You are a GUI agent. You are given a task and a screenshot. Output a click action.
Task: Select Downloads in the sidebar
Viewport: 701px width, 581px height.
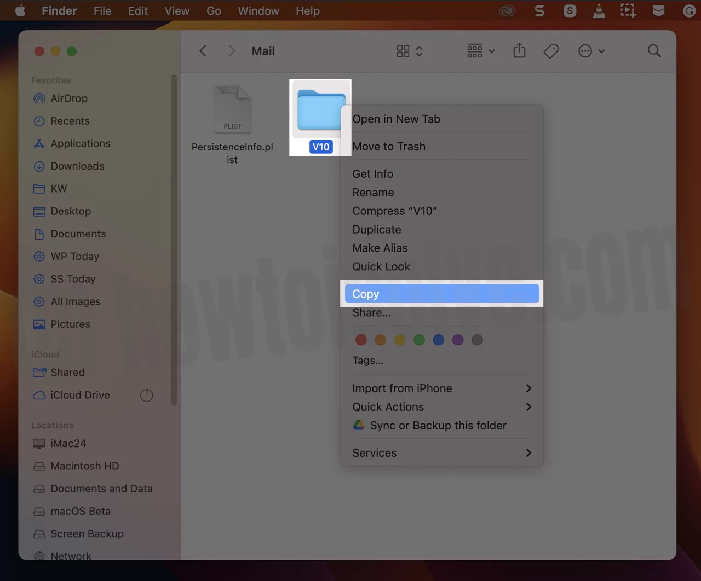[77, 166]
